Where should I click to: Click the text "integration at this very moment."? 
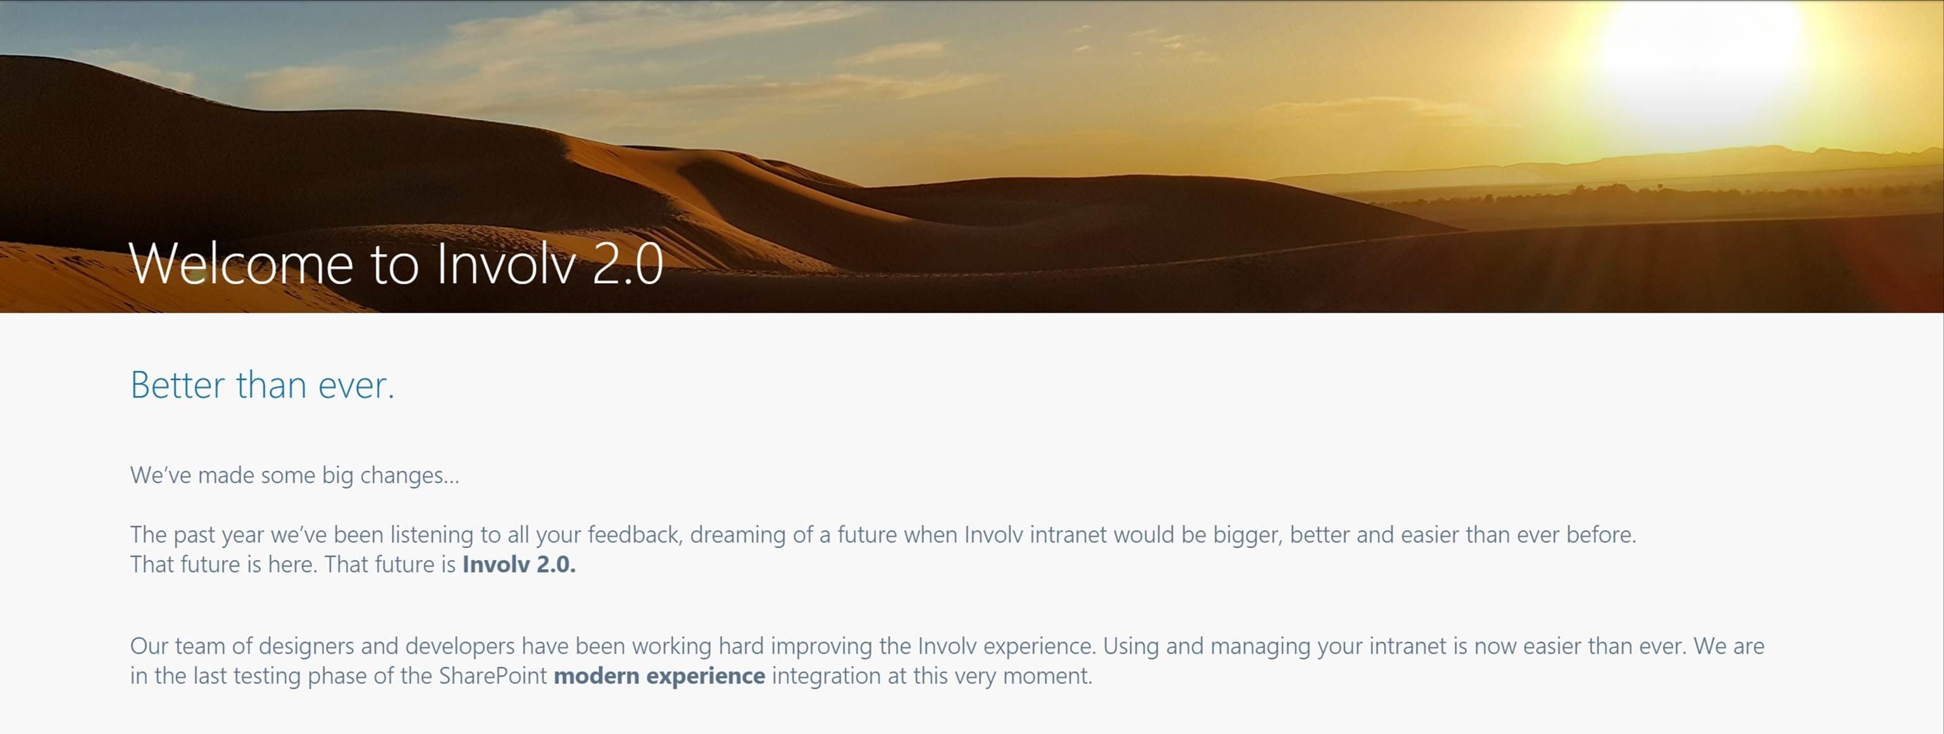[931, 675]
